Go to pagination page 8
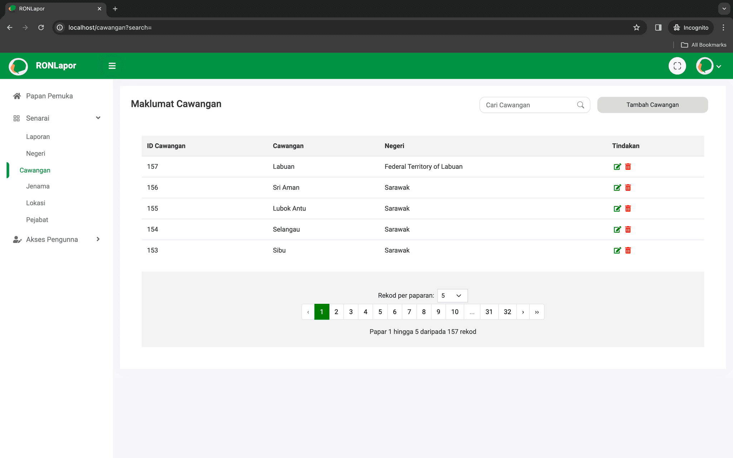Viewport: 733px width, 458px height. tap(424, 312)
